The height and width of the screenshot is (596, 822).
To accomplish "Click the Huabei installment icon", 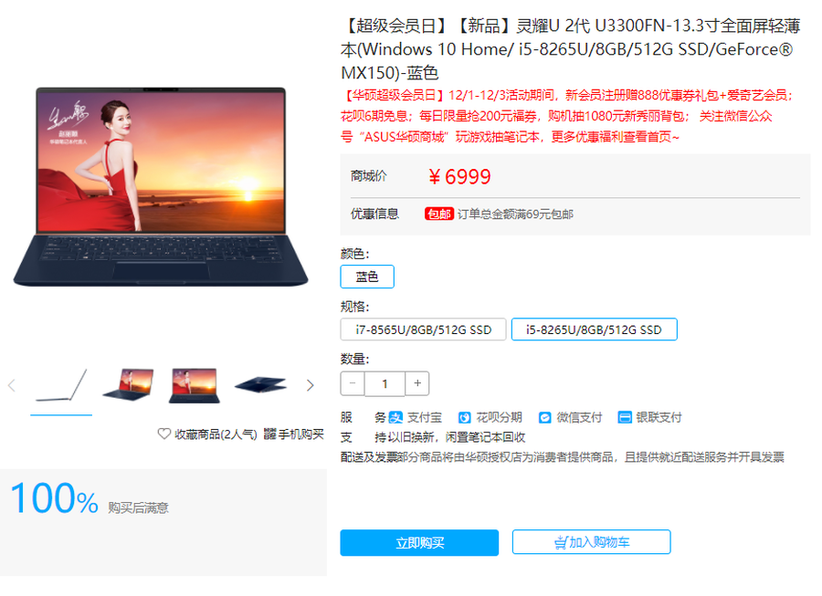I will (x=465, y=417).
